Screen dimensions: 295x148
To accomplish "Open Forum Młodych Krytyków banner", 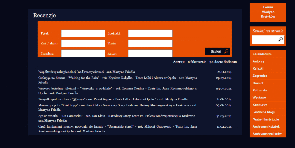I will tap(268, 12).
